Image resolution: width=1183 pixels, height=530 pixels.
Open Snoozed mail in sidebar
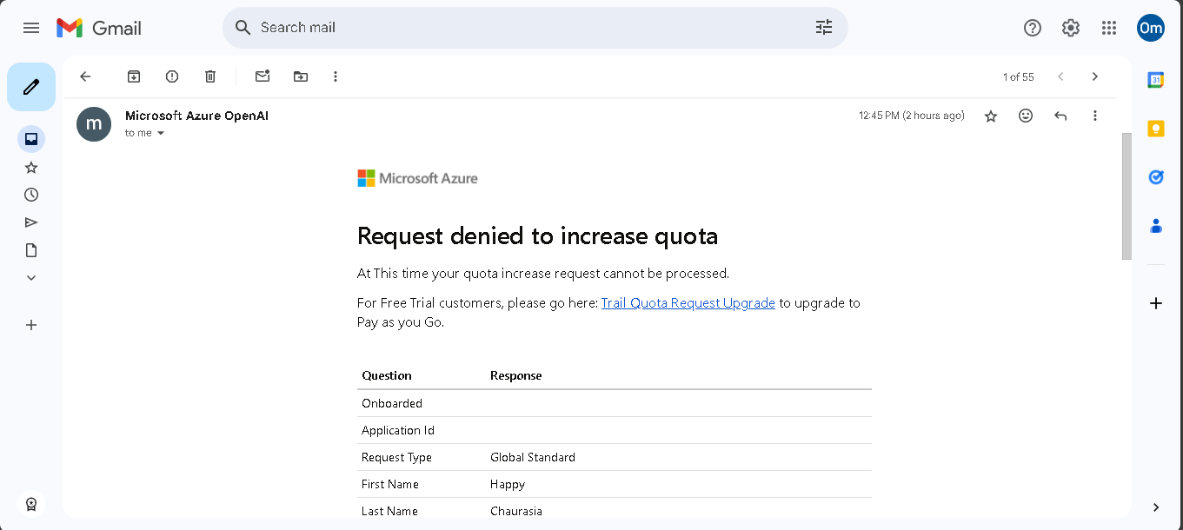[31, 195]
